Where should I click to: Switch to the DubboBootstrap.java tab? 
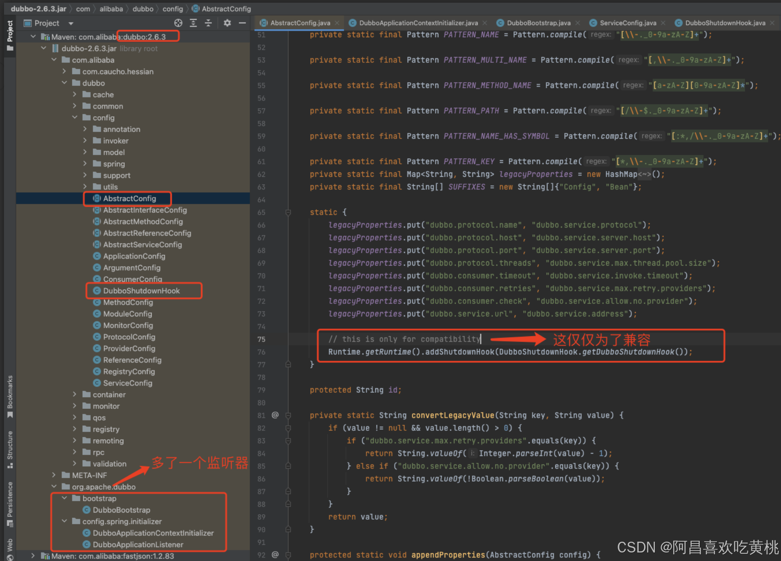[539, 23]
